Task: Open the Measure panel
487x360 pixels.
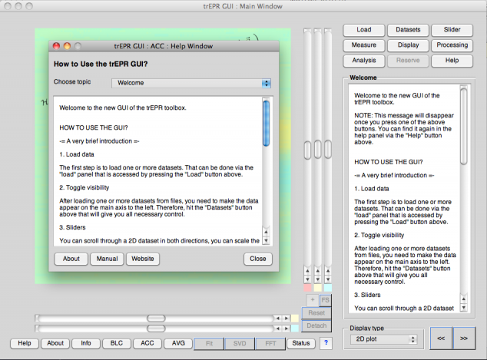Action: (363, 45)
